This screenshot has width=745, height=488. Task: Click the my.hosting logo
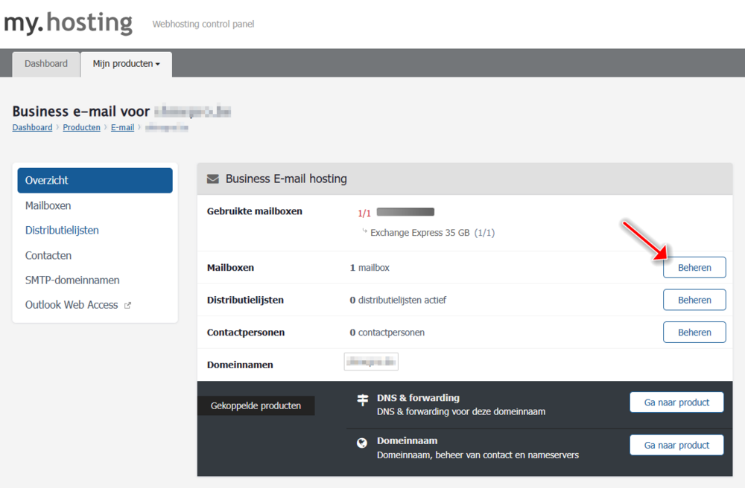pyautogui.click(x=69, y=23)
